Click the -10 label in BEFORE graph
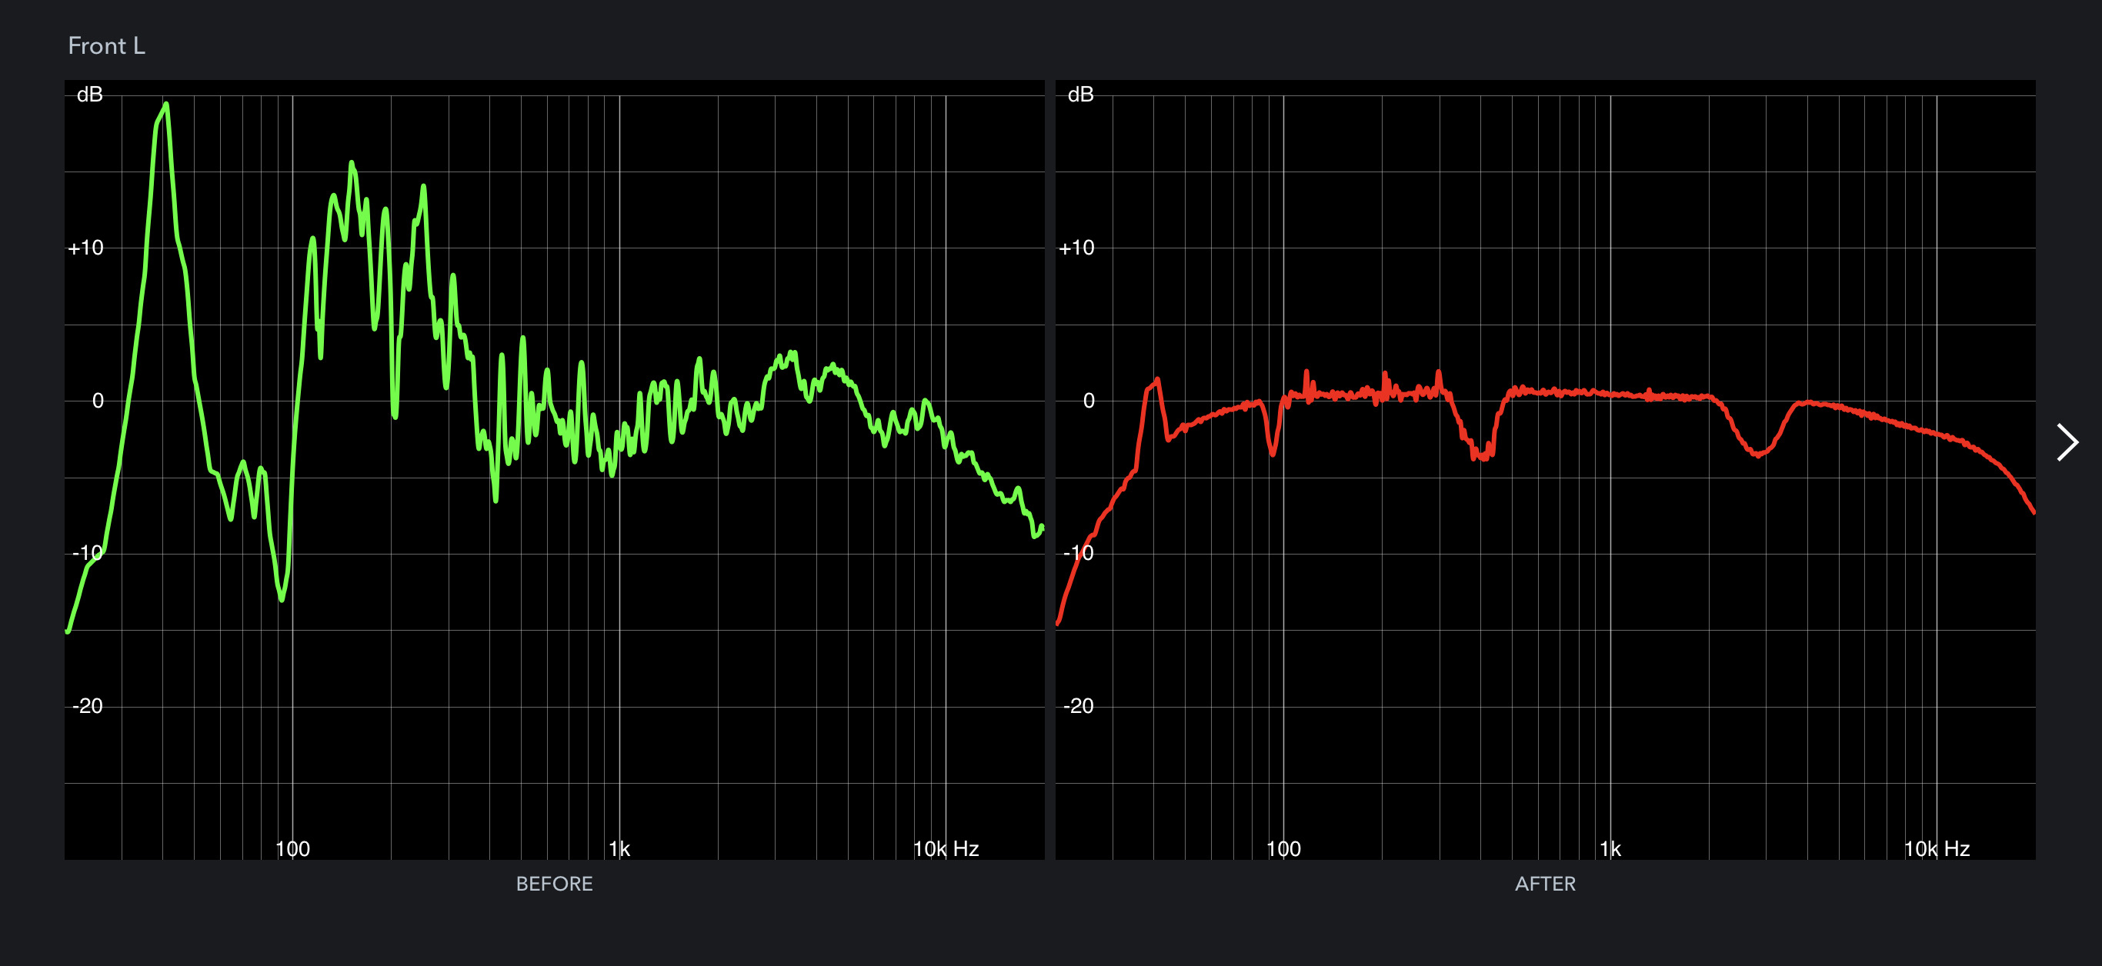The height and width of the screenshot is (966, 2102). [87, 553]
